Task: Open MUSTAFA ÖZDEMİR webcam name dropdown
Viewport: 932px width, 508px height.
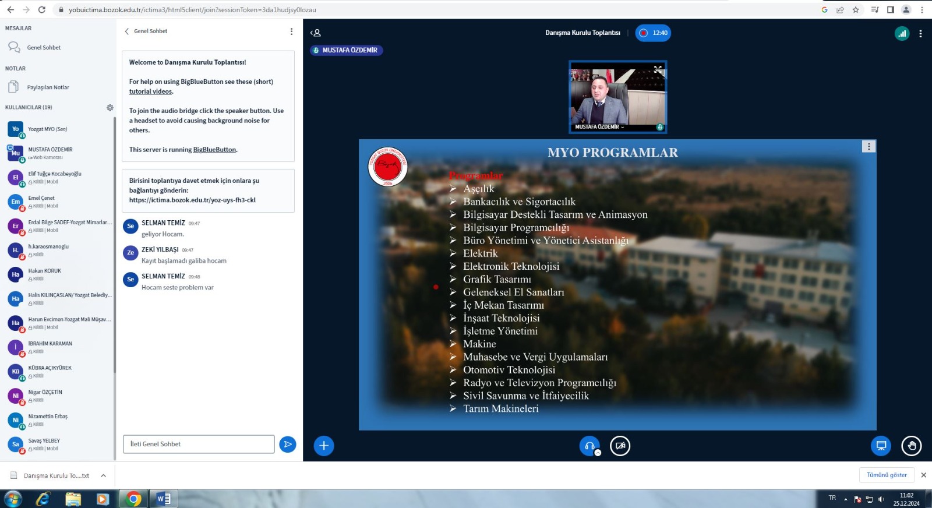Action: coord(599,127)
